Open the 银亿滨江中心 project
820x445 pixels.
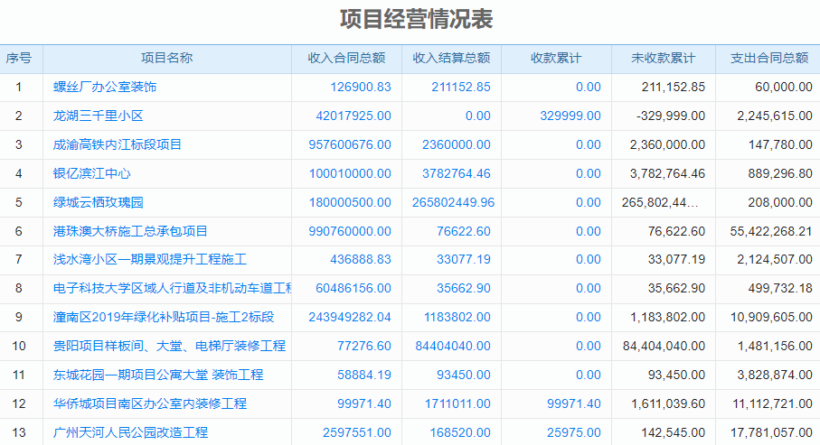(92, 173)
